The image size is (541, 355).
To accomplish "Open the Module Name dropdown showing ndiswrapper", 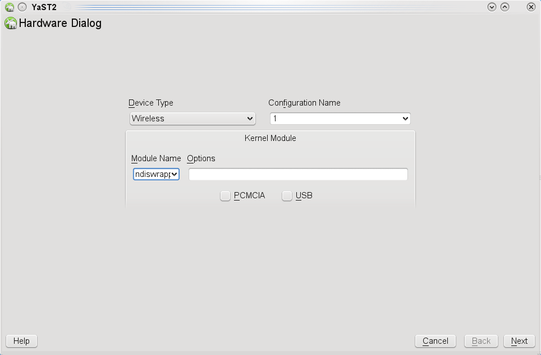I will [x=156, y=174].
